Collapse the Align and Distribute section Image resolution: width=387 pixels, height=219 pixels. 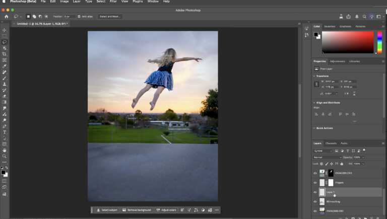(314, 102)
